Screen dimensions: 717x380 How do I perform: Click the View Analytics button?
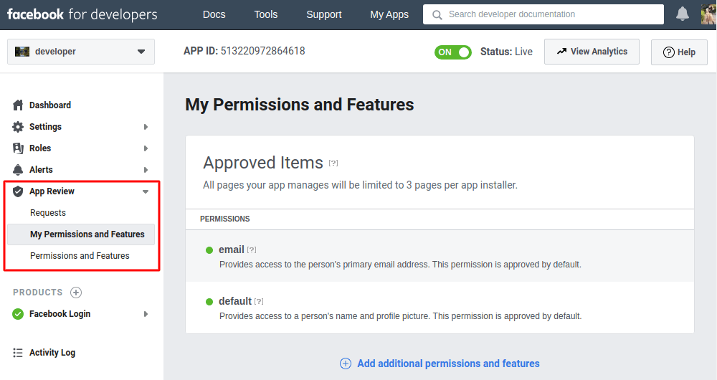(592, 52)
